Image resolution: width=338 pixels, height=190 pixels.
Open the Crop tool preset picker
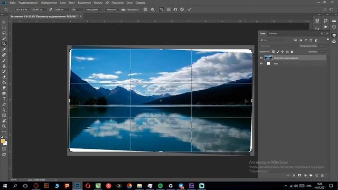tap(6, 9)
